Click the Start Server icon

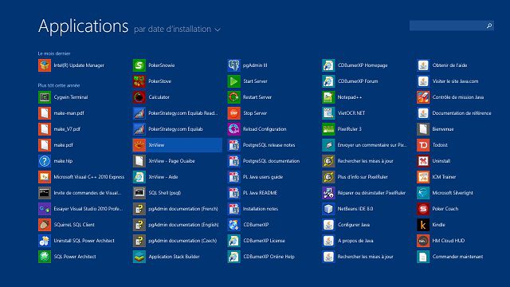(233, 81)
